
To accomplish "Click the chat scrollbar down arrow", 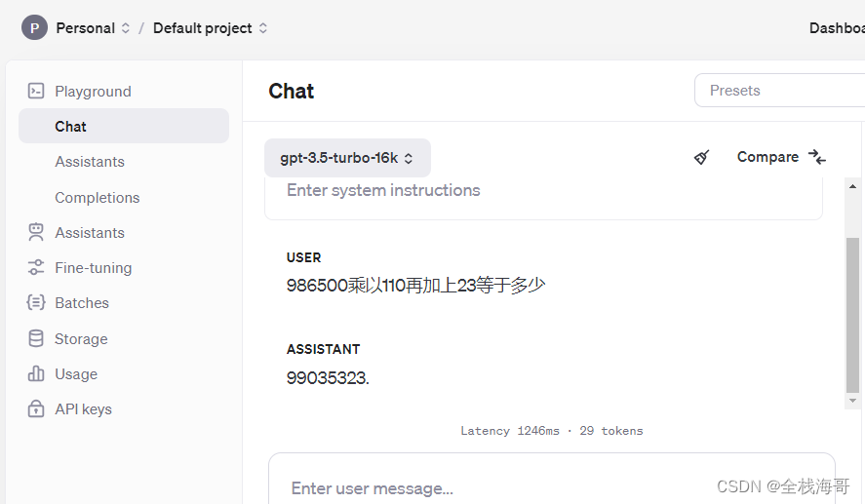I will [852, 401].
